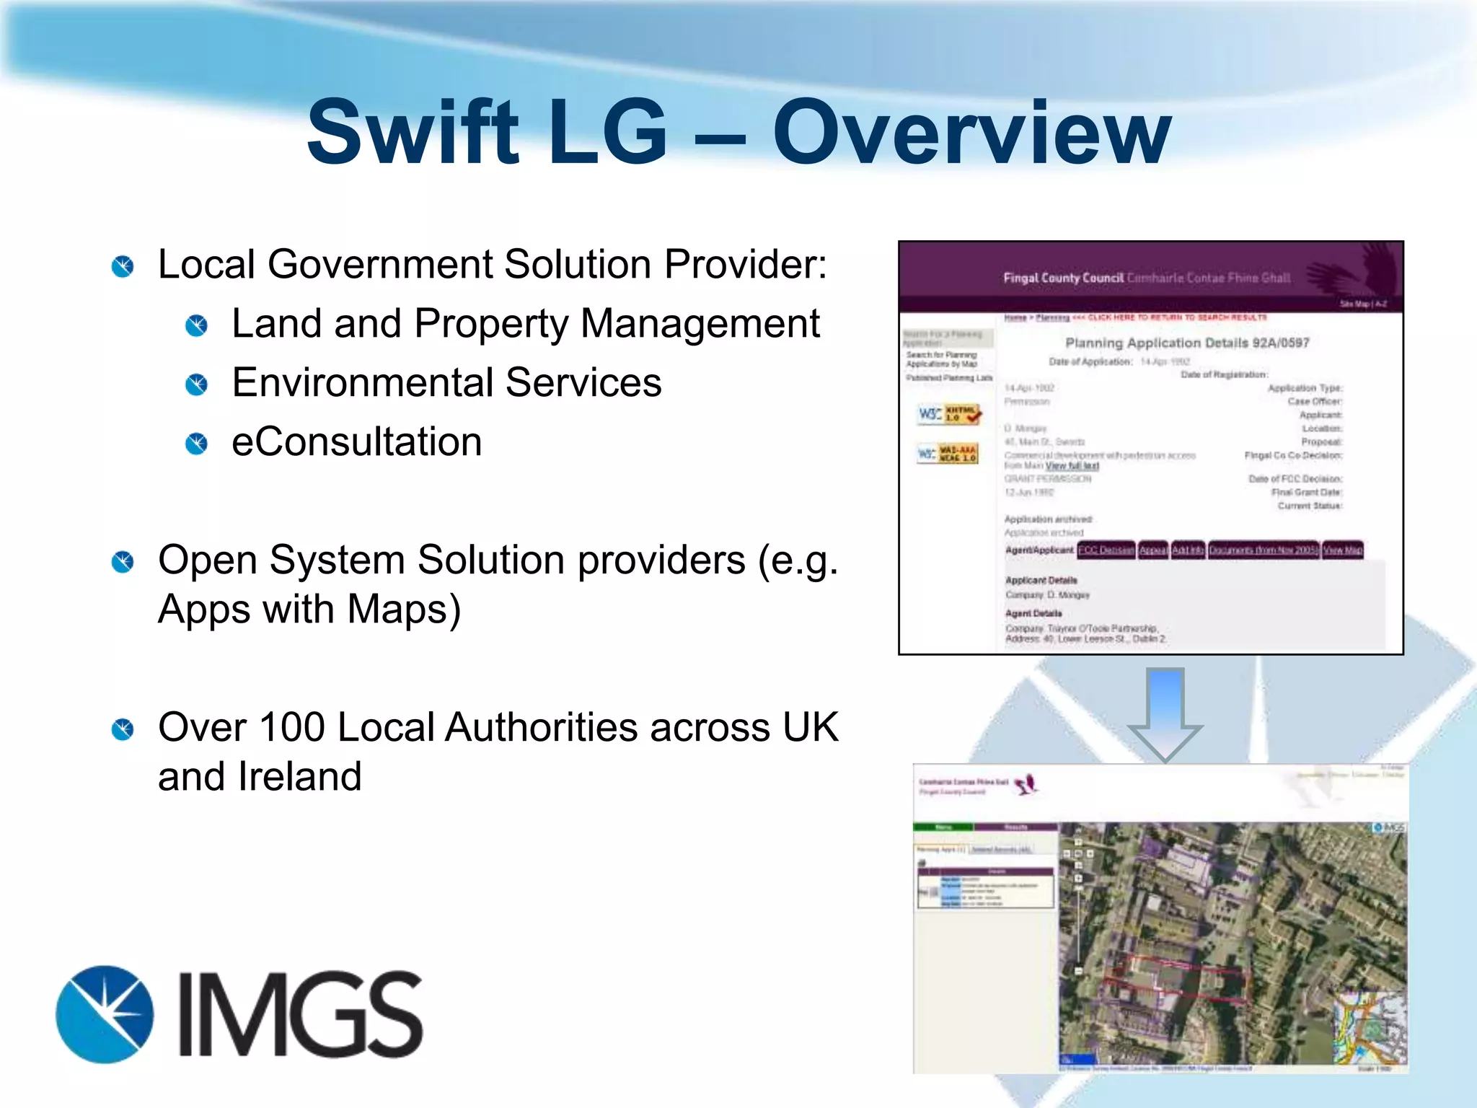Select the Related Records tab in results panel
This screenshot has width=1477, height=1108.
point(1001,849)
